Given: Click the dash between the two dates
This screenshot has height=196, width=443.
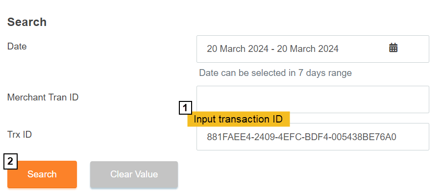Looking at the screenshot, I should [x=272, y=49].
